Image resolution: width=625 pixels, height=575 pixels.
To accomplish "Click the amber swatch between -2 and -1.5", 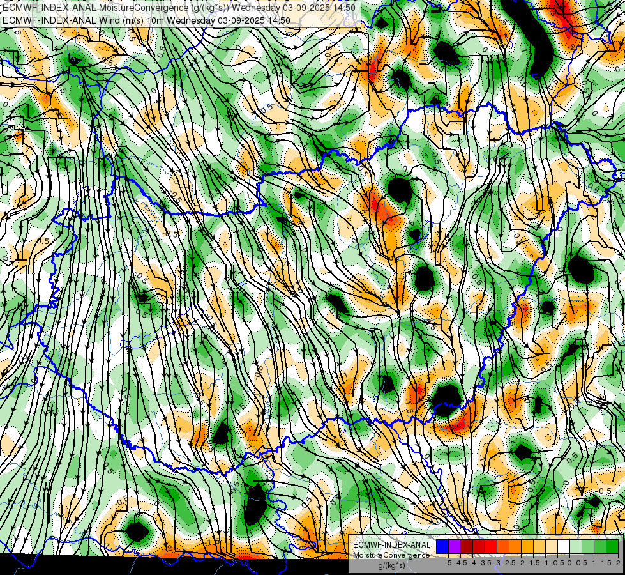I will tap(527, 546).
